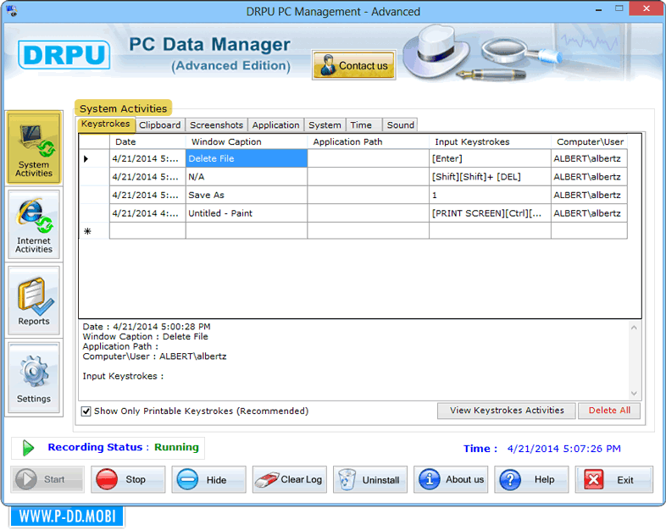Click the 4/21/2014 4:... date cell
Screen dimensions: 666x530
click(147, 213)
